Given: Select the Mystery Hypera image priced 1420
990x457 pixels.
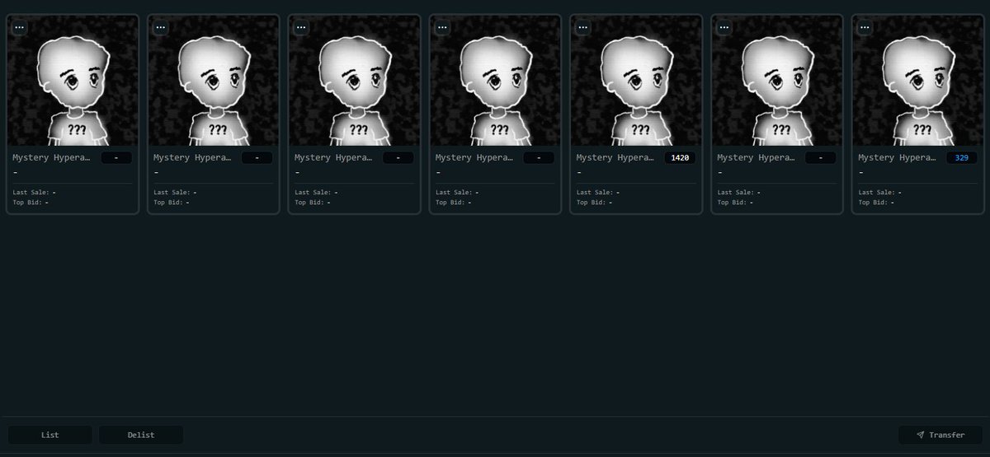Looking at the screenshot, I should (x=636, y=81).
